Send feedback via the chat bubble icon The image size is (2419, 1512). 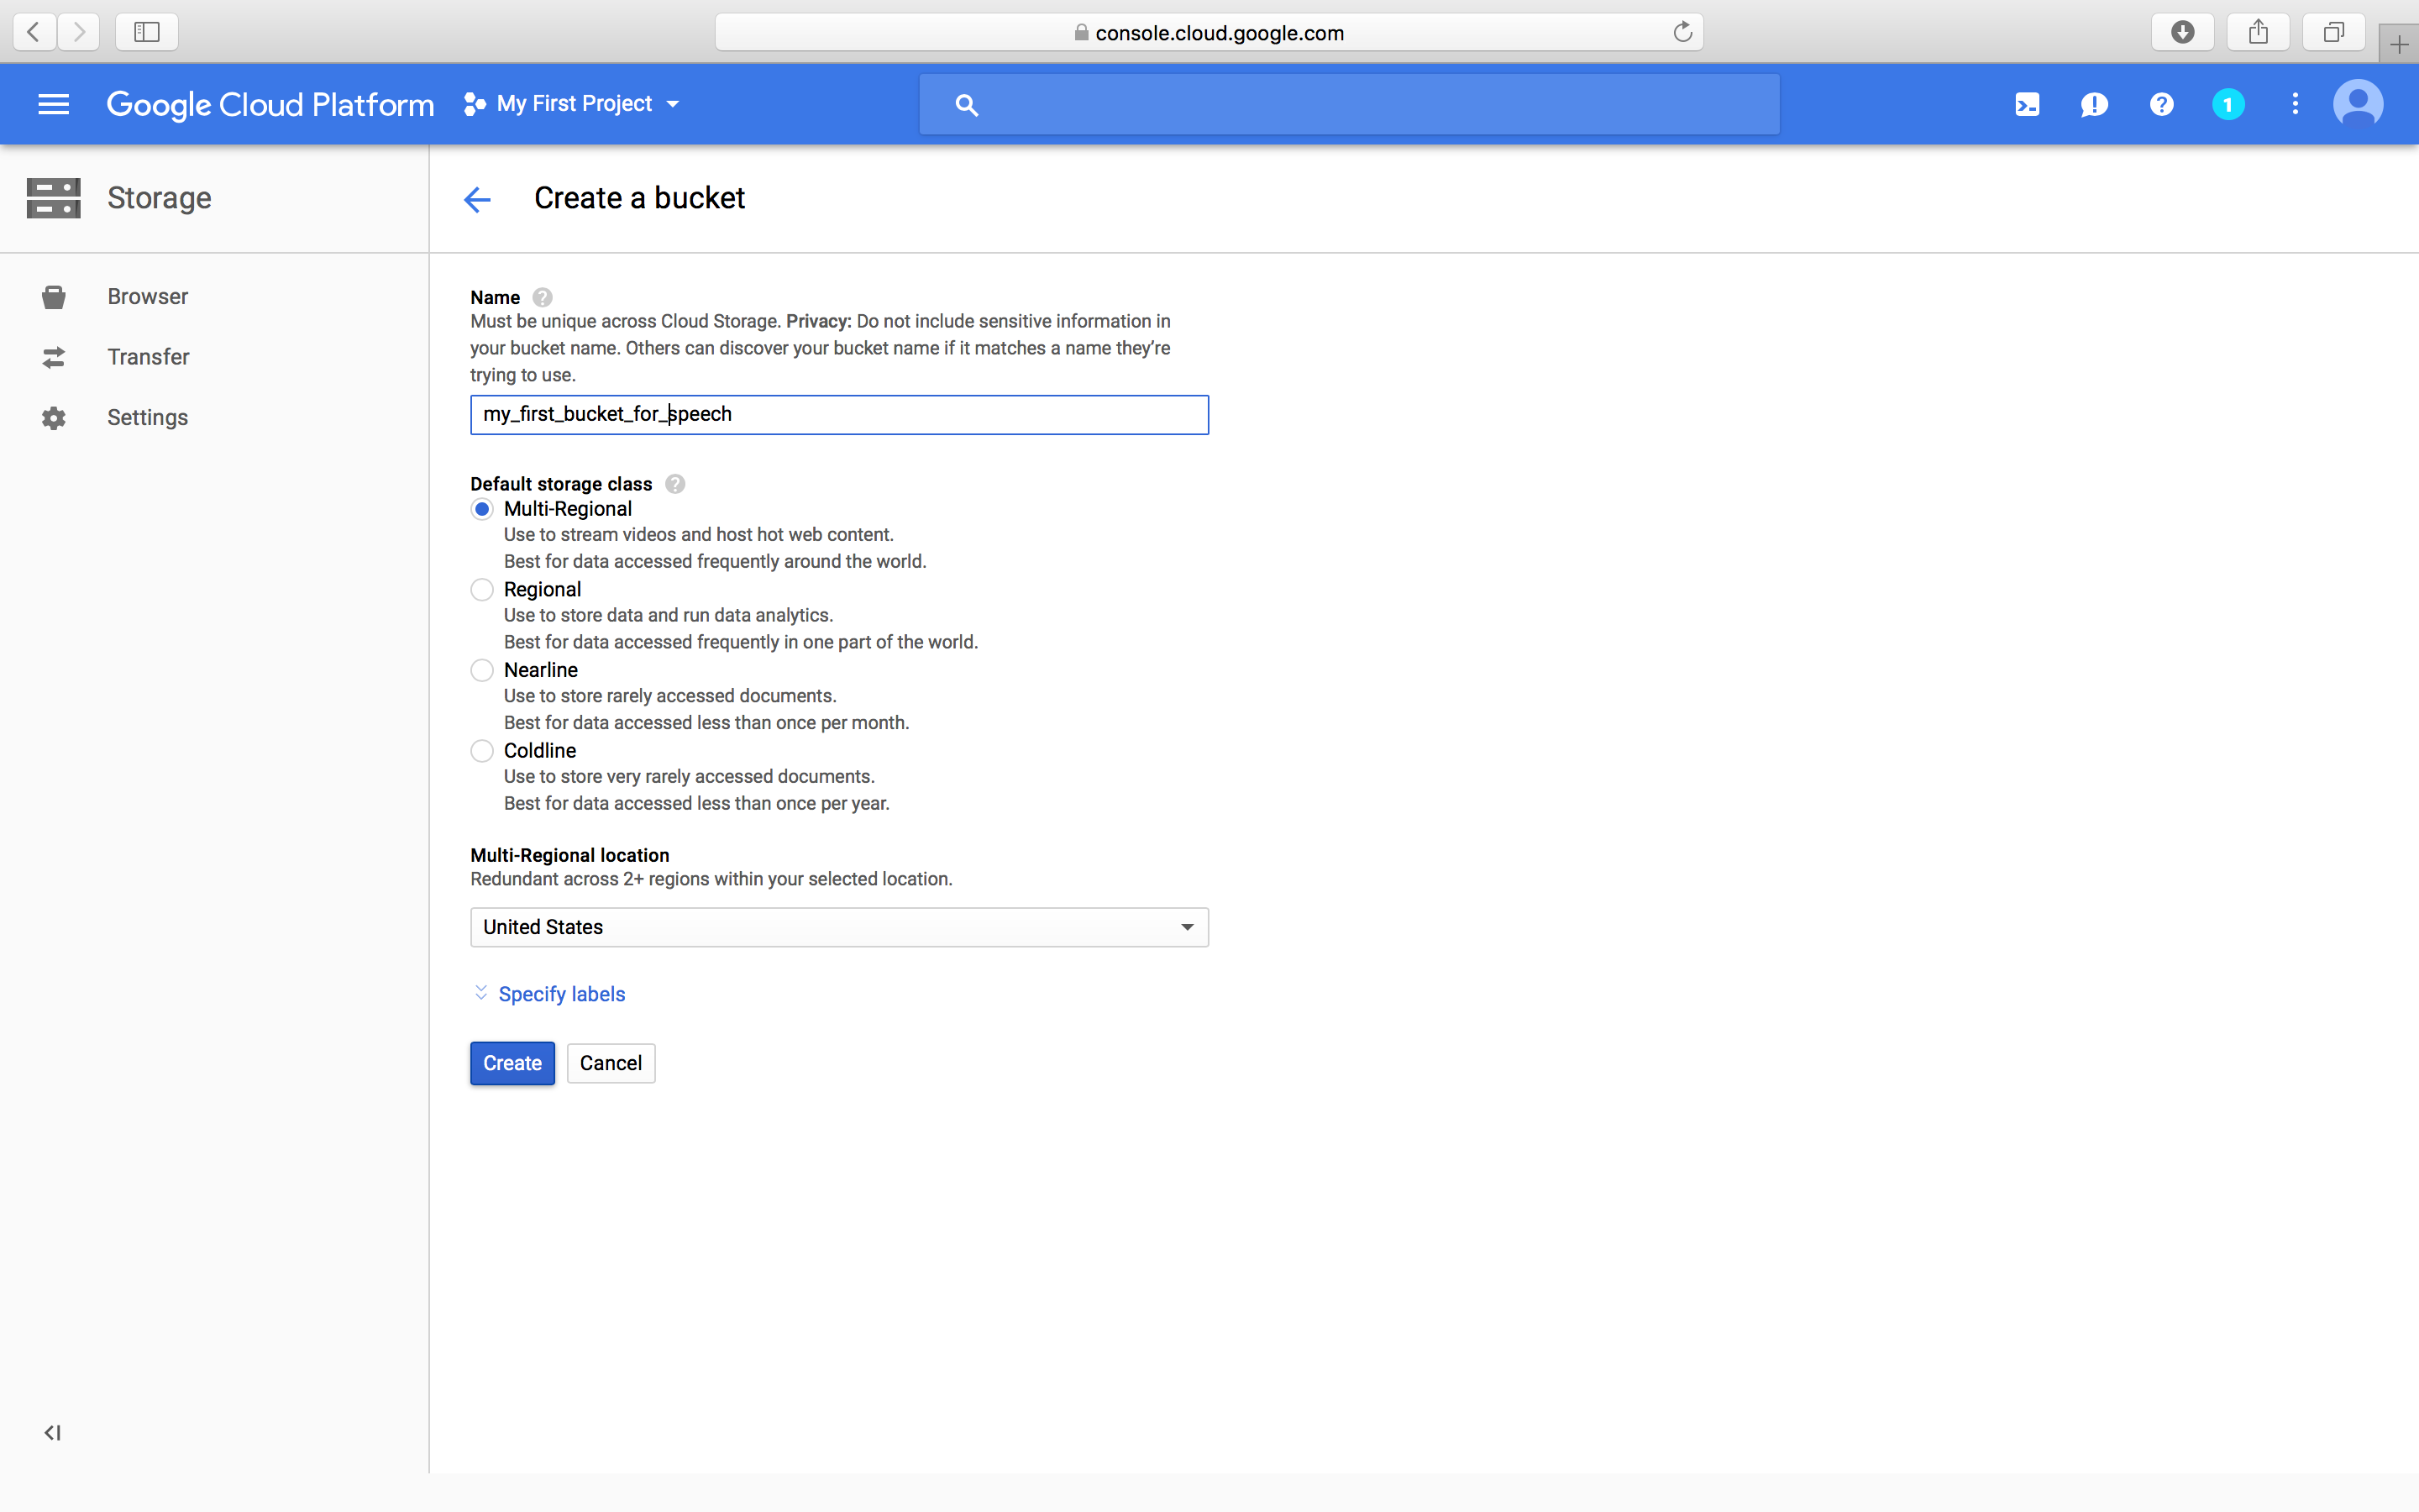pos(2094,103)
